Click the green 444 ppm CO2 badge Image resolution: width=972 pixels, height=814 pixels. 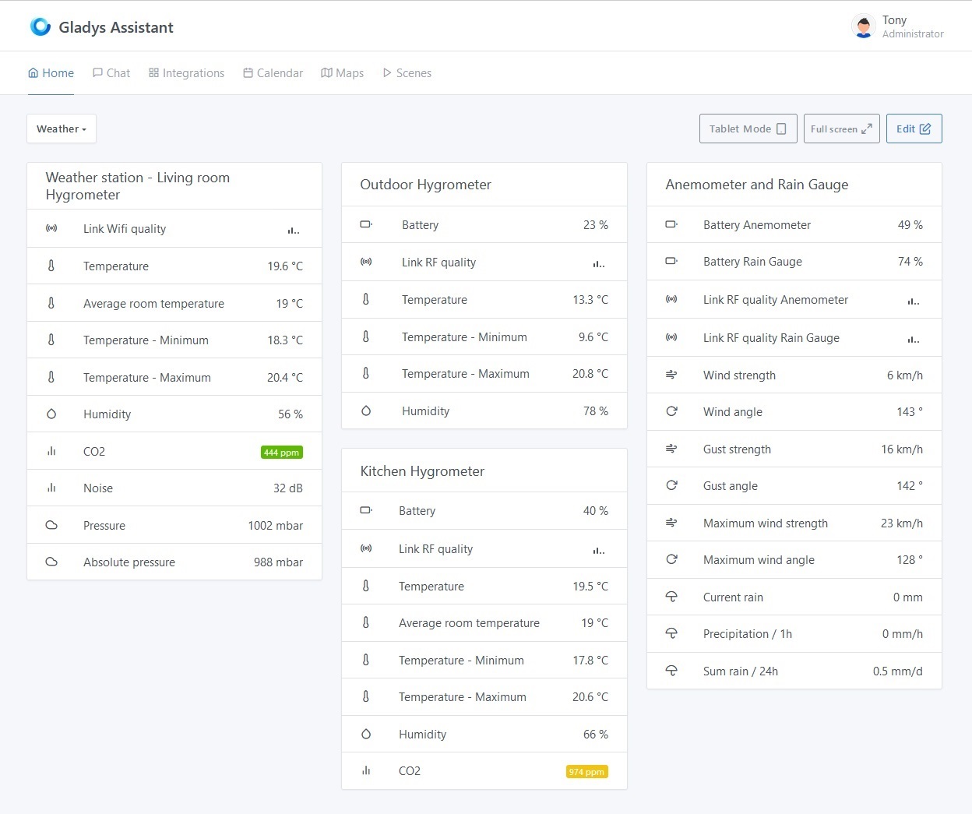tap(281, 452)
